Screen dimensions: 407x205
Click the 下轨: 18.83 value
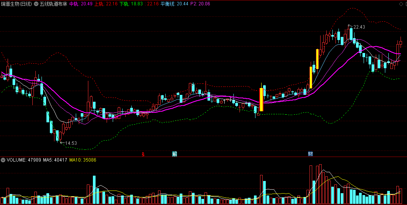point(131,4)
